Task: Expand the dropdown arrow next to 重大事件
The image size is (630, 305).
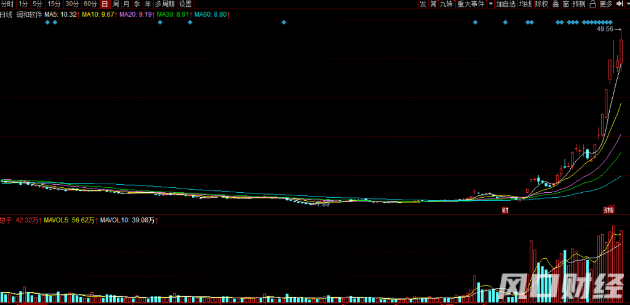Action: (490, 4)
